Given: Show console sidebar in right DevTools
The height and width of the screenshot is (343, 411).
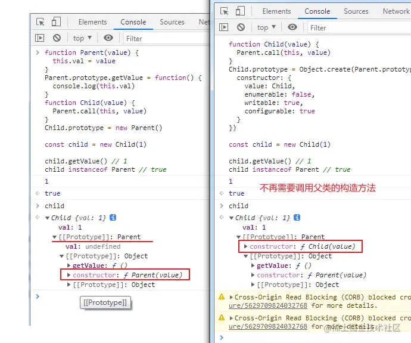Looking at the screenshot, I should 223,27.
